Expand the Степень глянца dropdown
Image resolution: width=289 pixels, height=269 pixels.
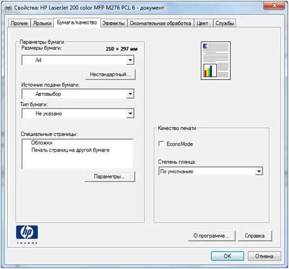tap(211, 171)
